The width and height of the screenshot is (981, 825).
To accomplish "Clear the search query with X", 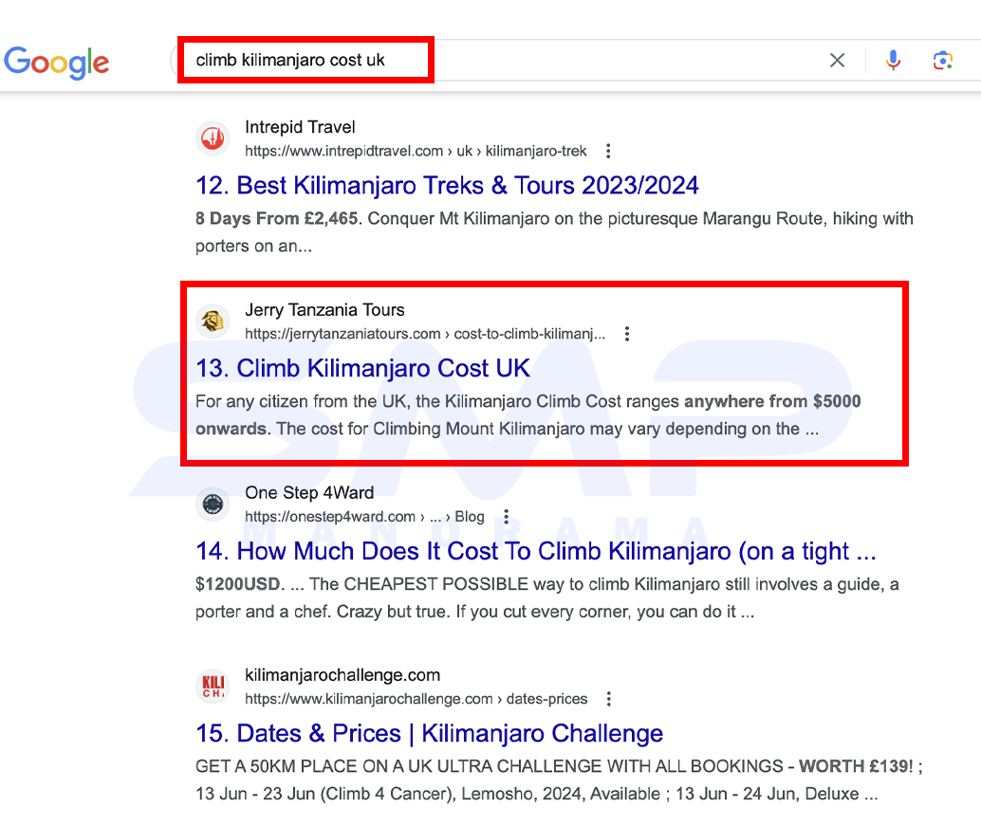I will [837, 60].
